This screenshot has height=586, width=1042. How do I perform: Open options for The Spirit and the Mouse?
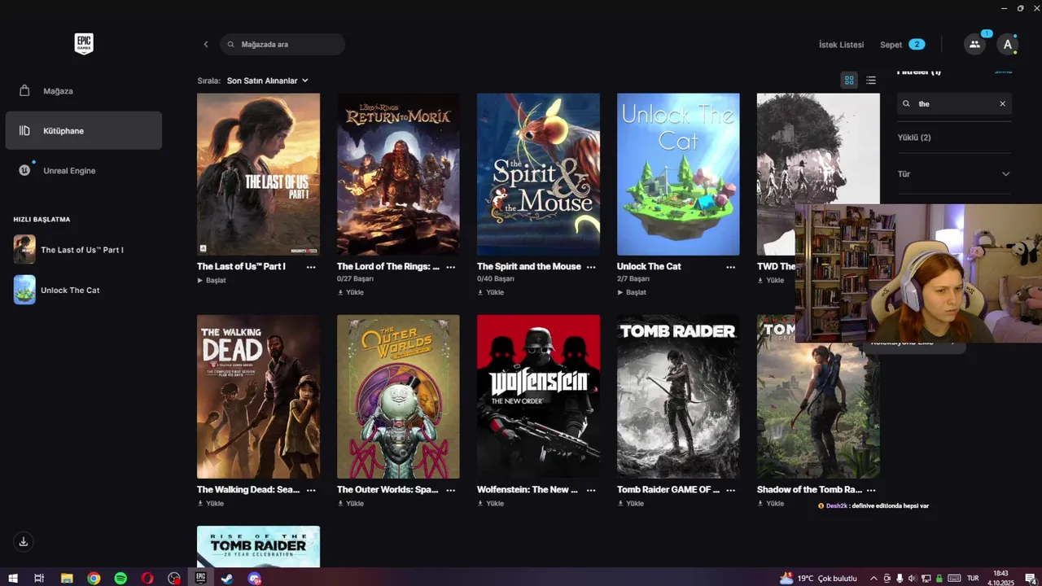591,267
